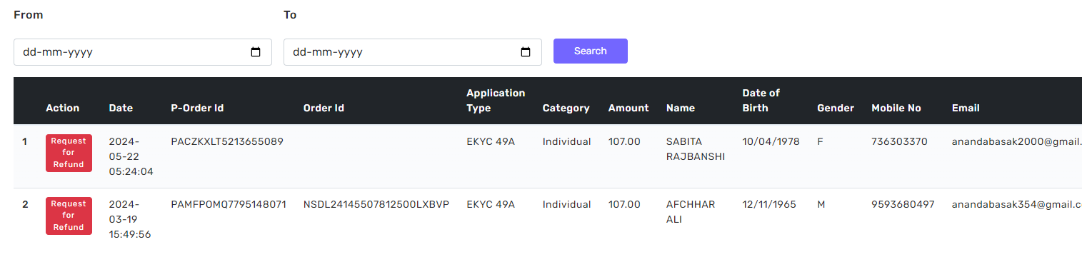The height and width of the screenshot is (257, 1087).
Task: Click the From date input field
Action: click(143, 52)
